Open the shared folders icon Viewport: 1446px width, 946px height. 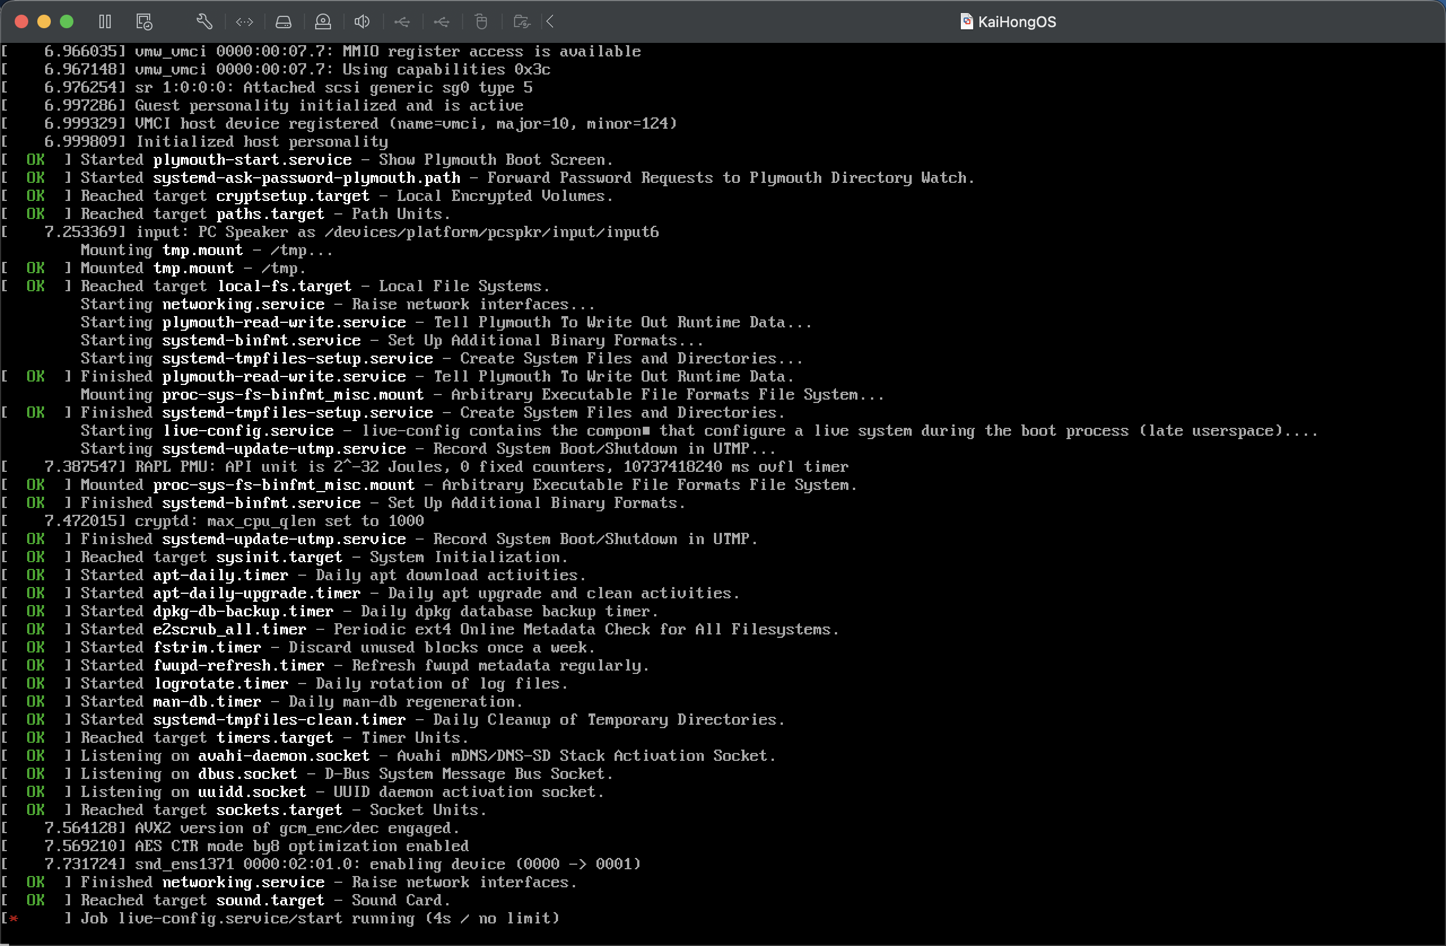521,22
